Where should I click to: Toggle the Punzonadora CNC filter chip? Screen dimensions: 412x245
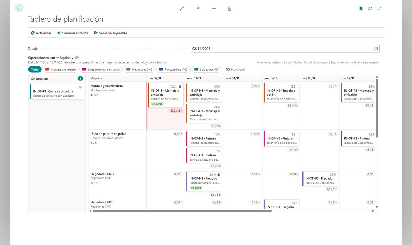click(x=173, y=69)
